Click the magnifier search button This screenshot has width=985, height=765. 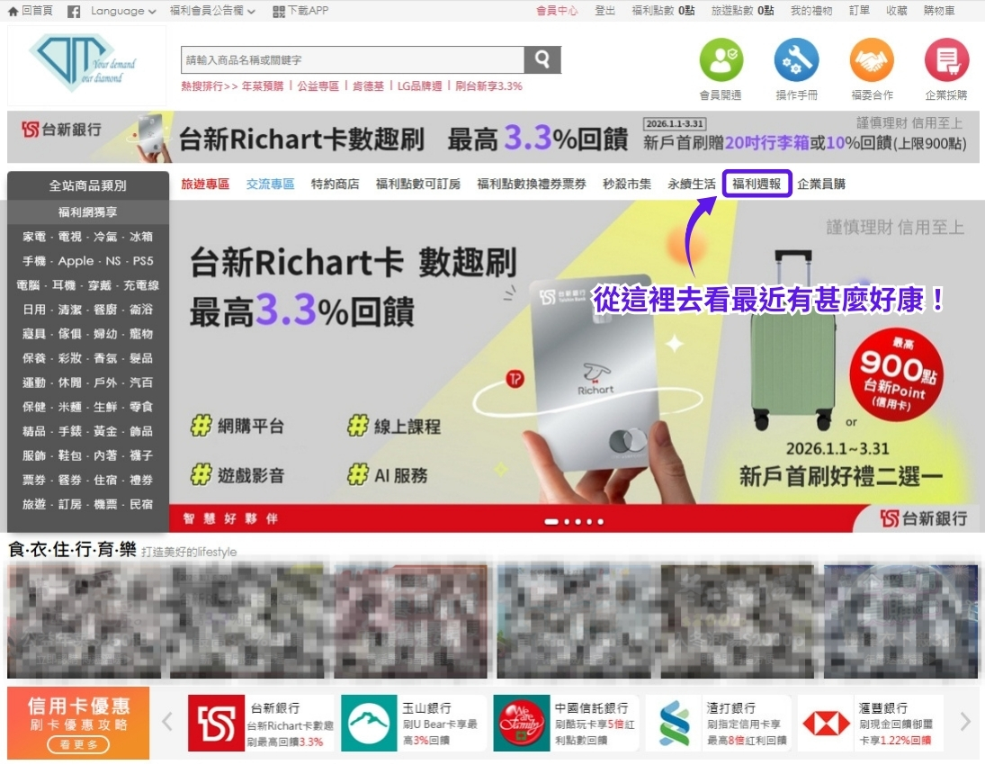[x=542, y=59]
